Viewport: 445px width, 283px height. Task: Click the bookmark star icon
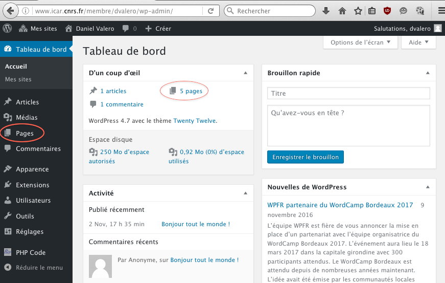358,11
